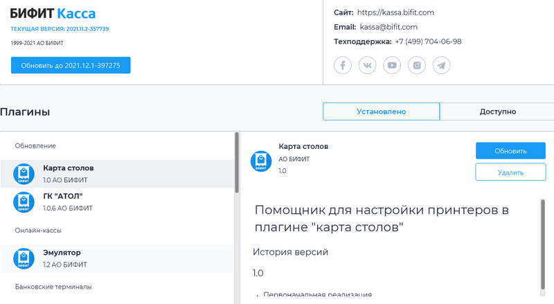Image resolution: width=554 pixels, height=304 pixels.
Task: Switch to the Установлено tab
Action: 382,111
